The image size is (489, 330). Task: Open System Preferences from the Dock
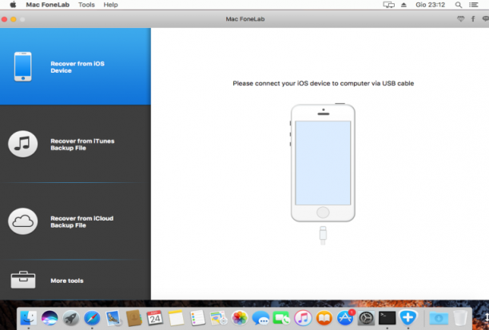click(x=366, y=318)
